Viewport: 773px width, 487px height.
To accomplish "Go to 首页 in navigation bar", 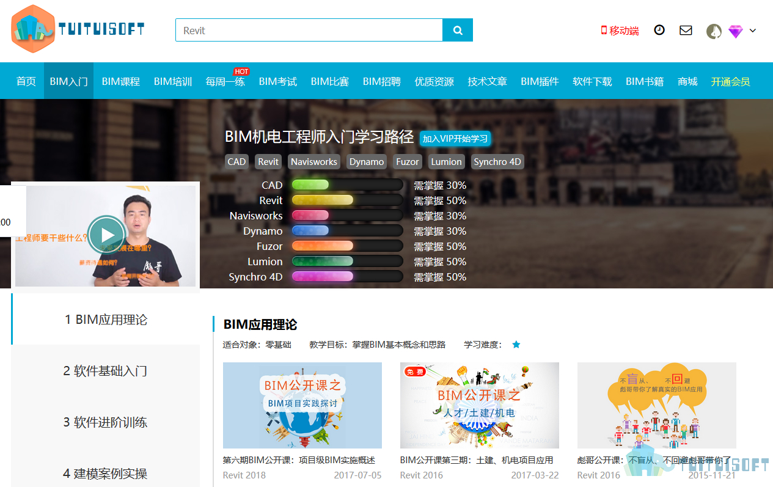I will (x=26, y=81).
